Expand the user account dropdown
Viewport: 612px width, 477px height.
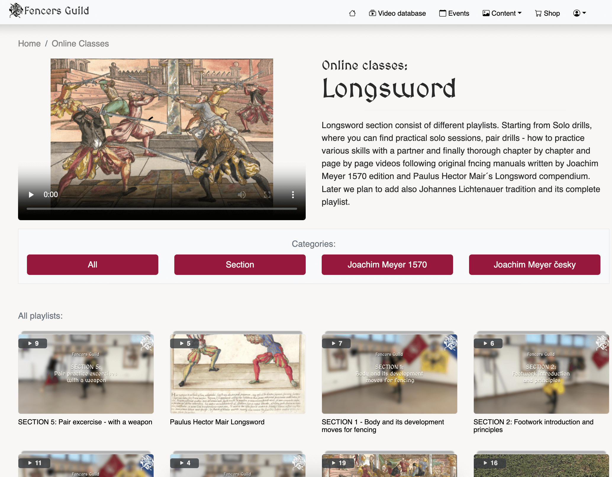point(579,13)
